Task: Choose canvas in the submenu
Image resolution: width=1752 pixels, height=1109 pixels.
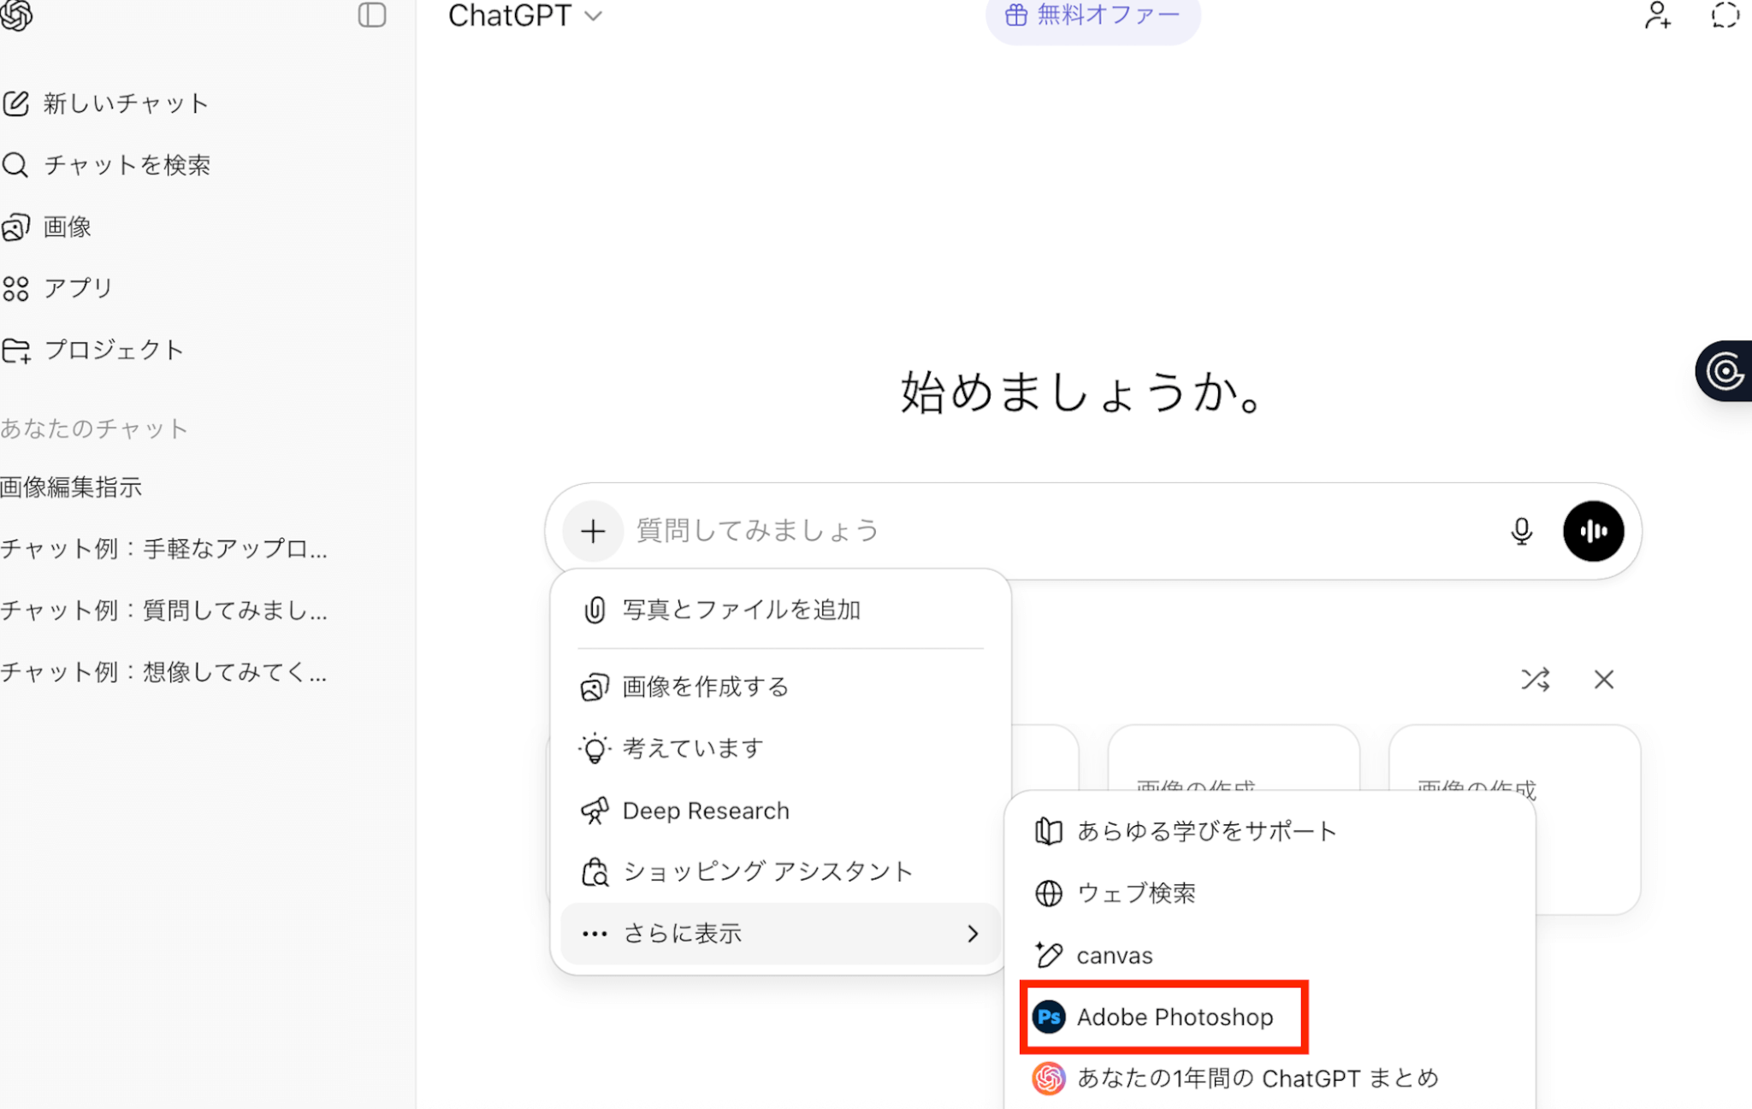Action: coord(1114,955)
